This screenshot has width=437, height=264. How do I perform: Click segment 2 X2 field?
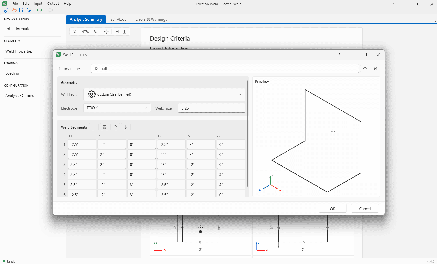(171, 154)
